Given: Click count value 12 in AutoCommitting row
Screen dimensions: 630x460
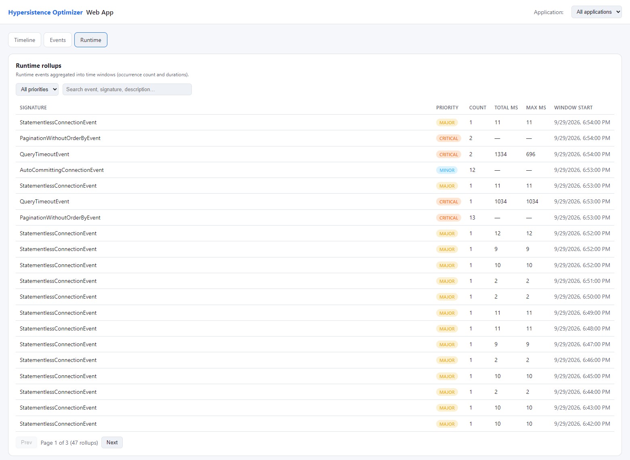Looking at the screenshot, I should (472, 170).
